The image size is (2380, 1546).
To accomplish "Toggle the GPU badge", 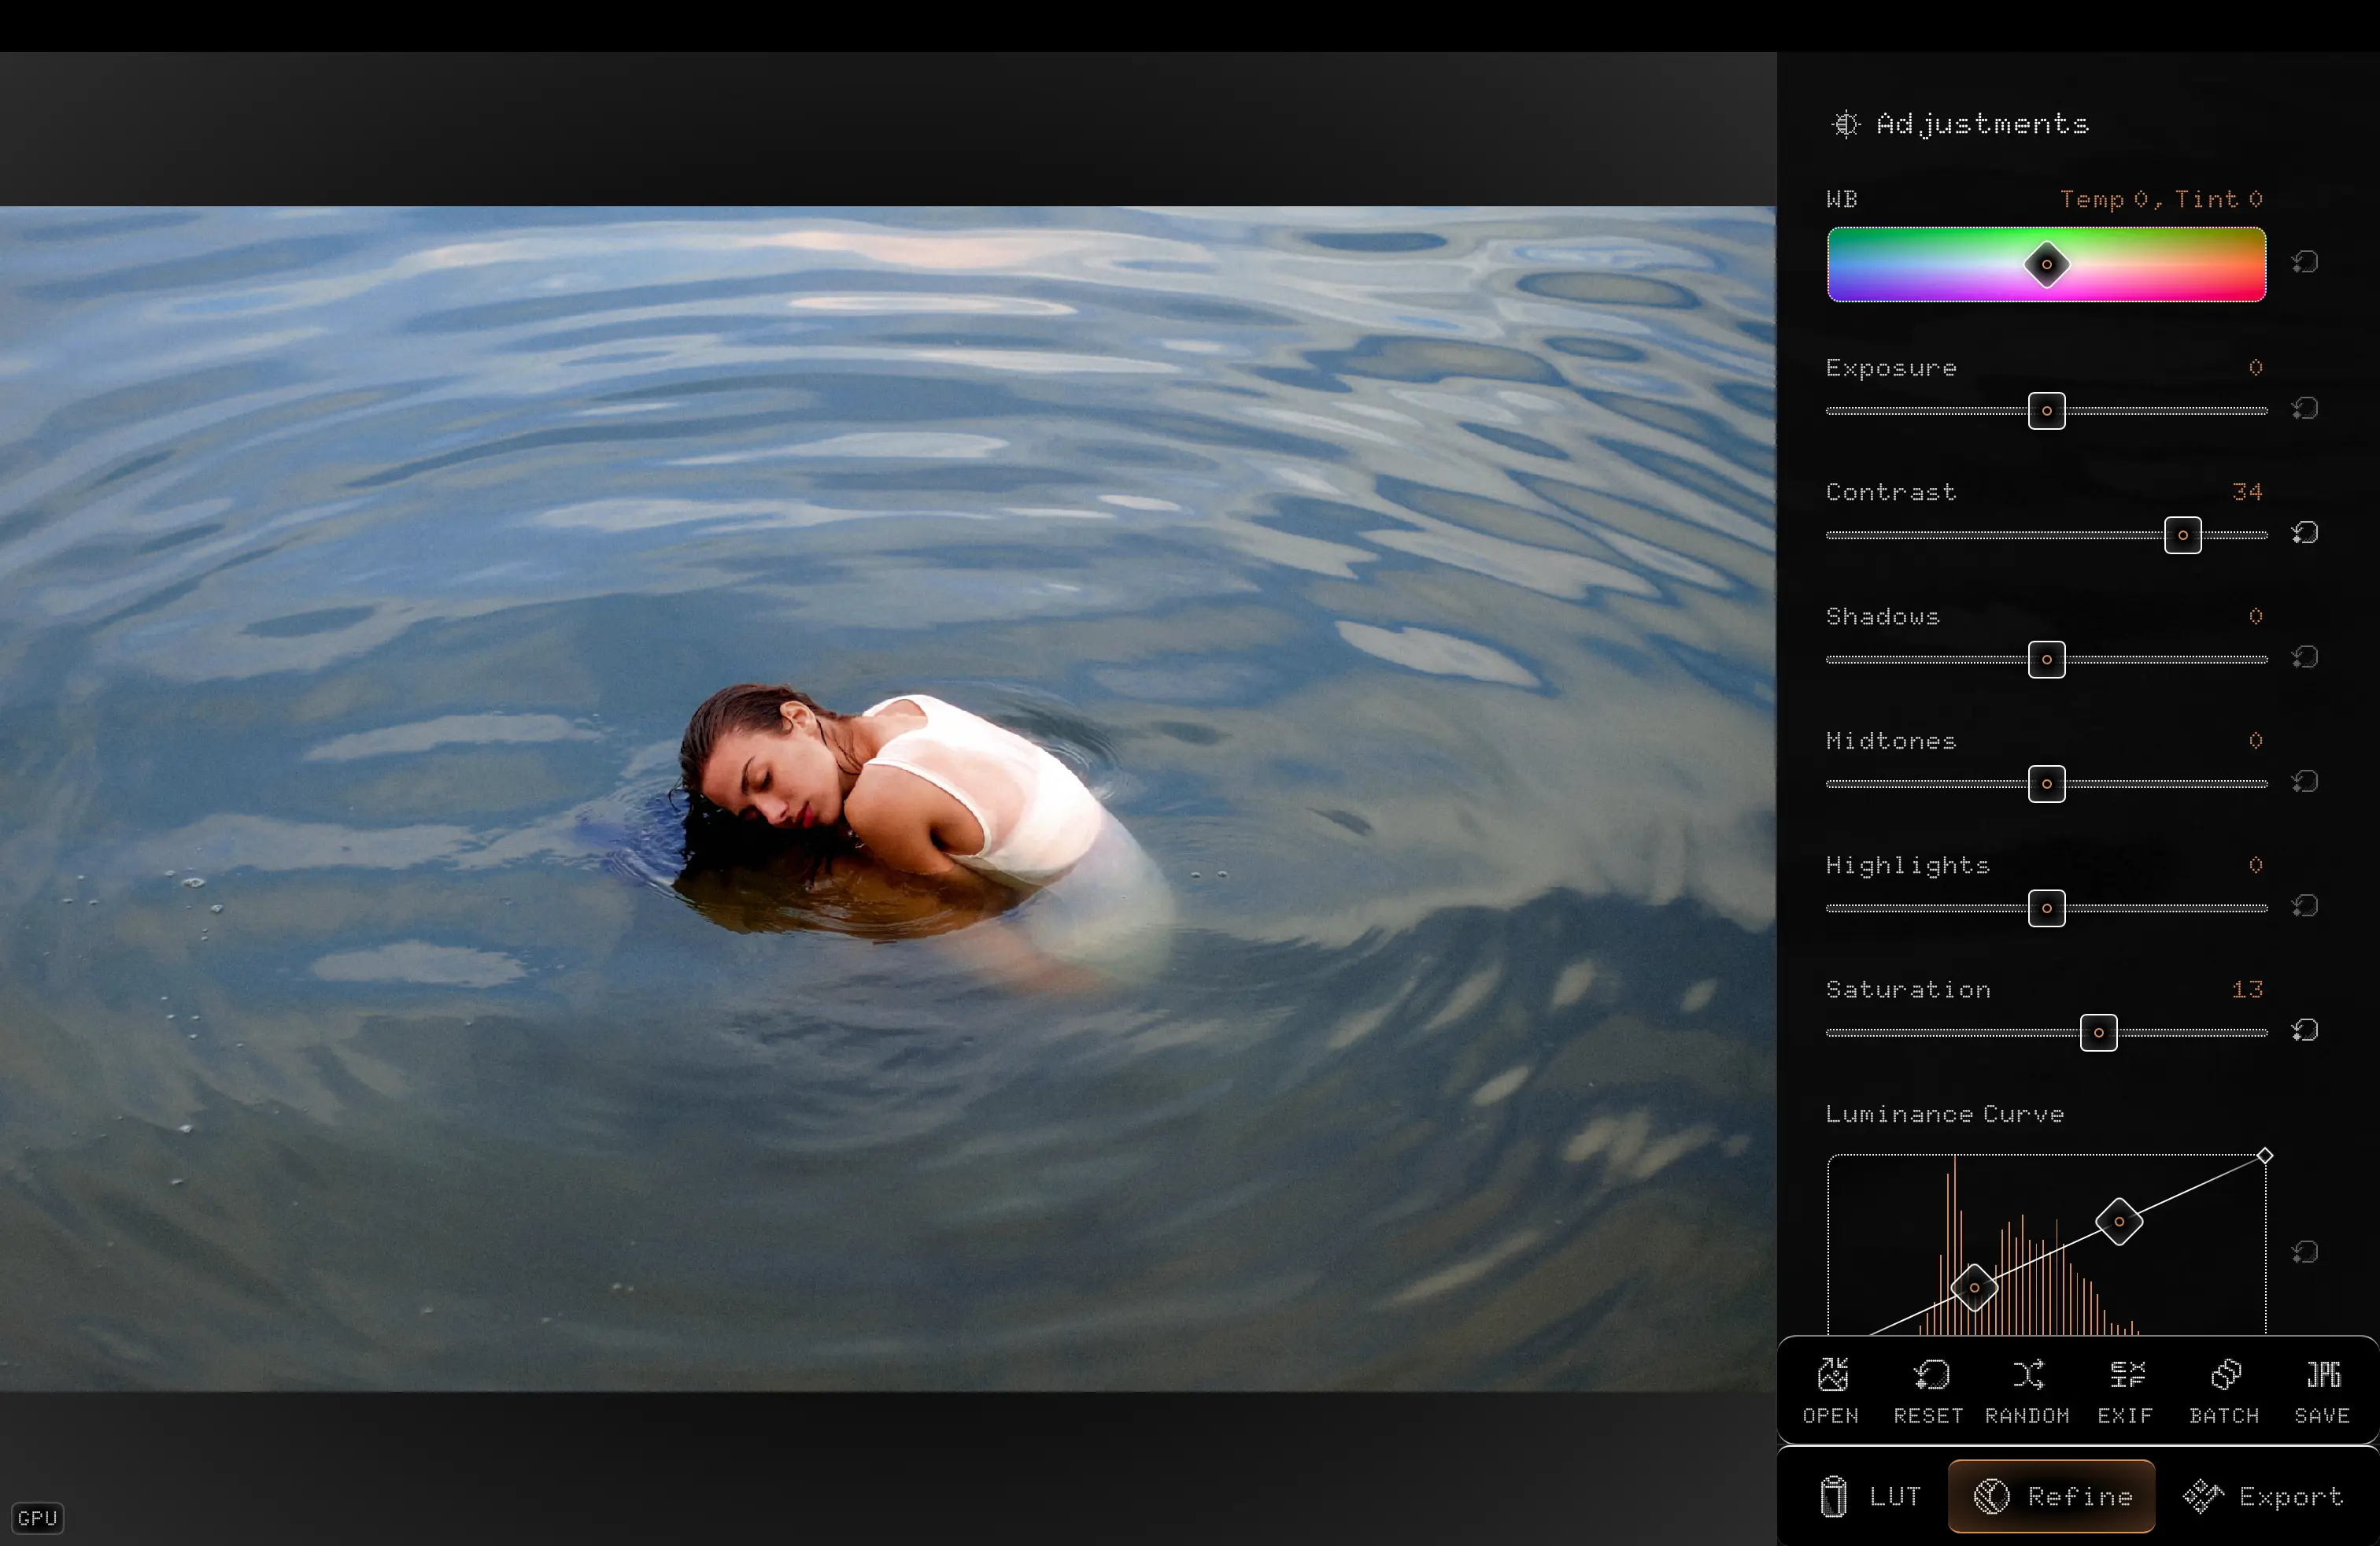I will point(38,1518).
